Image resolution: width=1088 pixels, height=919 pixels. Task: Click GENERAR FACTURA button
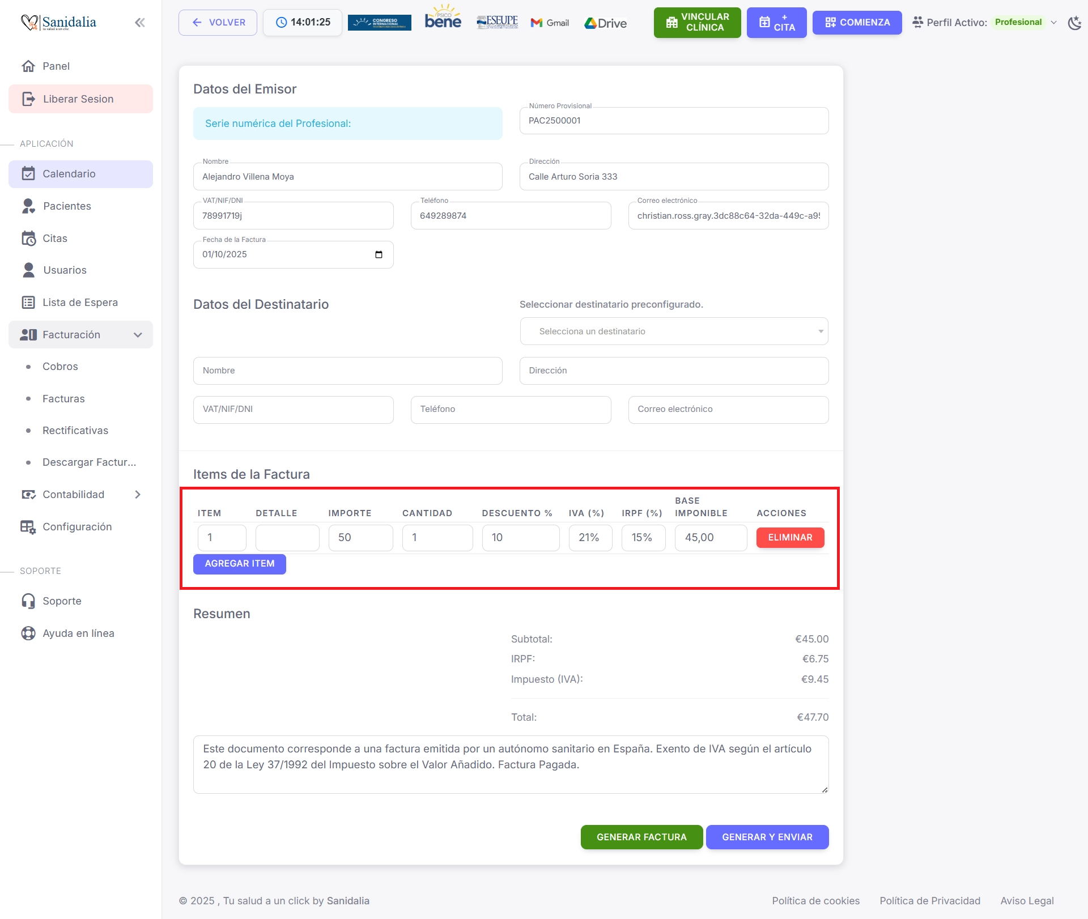click(x=641, y=837)
